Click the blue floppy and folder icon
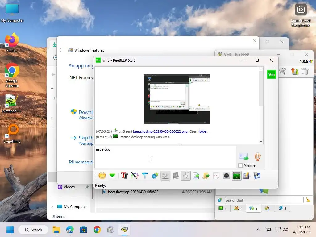This screenshot has width=316, height=237. (x=257, y=176)
